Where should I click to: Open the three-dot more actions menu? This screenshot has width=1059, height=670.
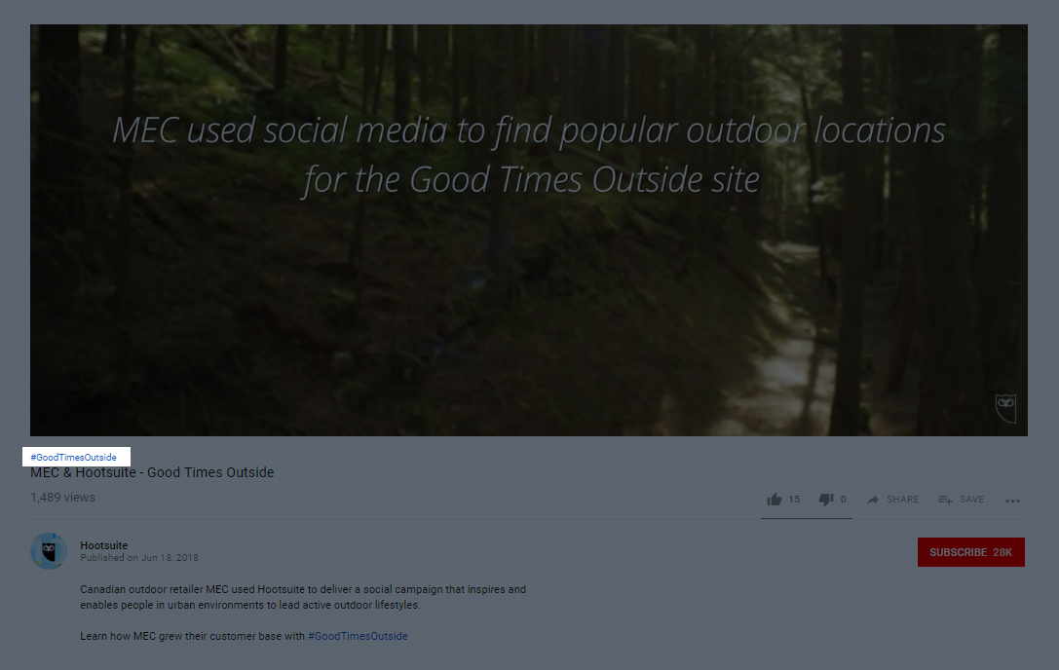1012,501
